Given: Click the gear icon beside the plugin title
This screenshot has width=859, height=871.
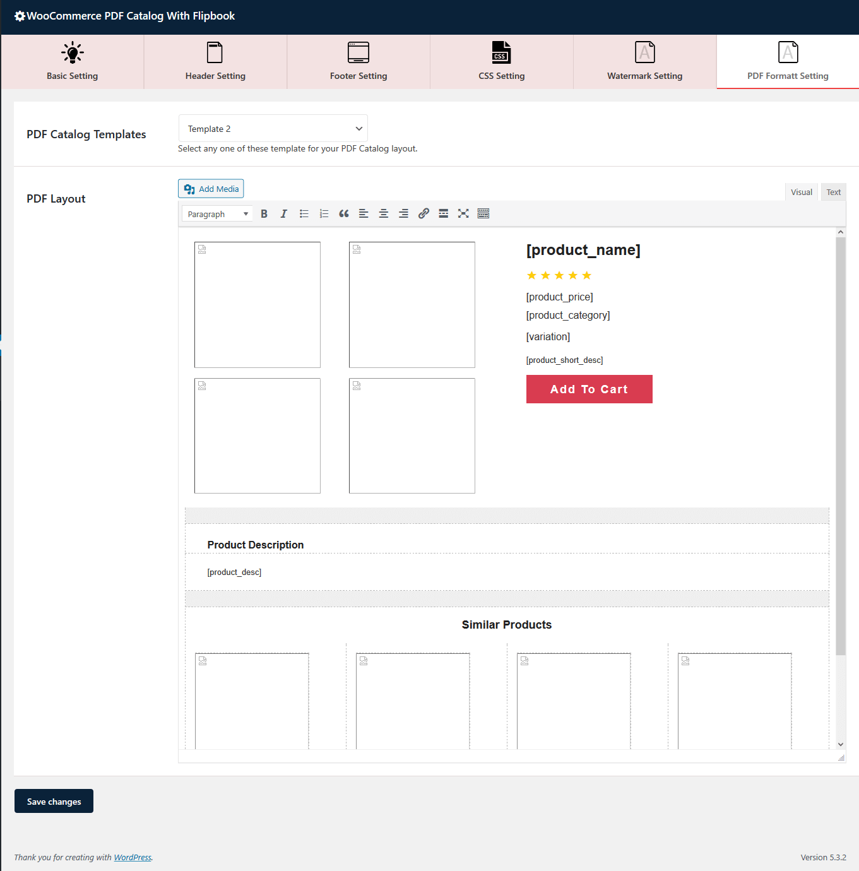Looking at the screenshot, I should tap(20, 16).
